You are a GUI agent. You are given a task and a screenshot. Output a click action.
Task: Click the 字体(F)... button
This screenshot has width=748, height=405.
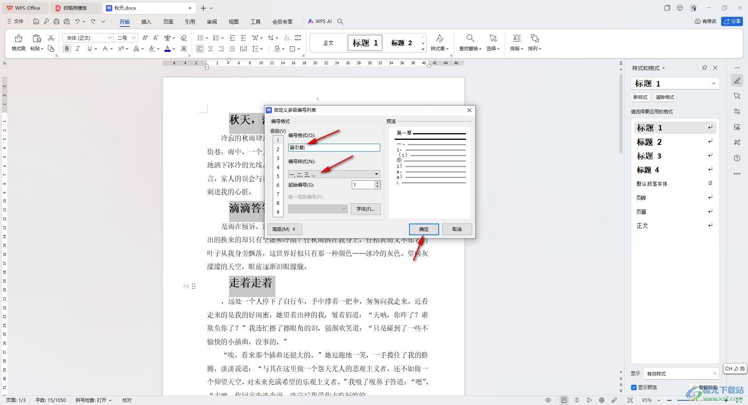click(x=365, y=209)
